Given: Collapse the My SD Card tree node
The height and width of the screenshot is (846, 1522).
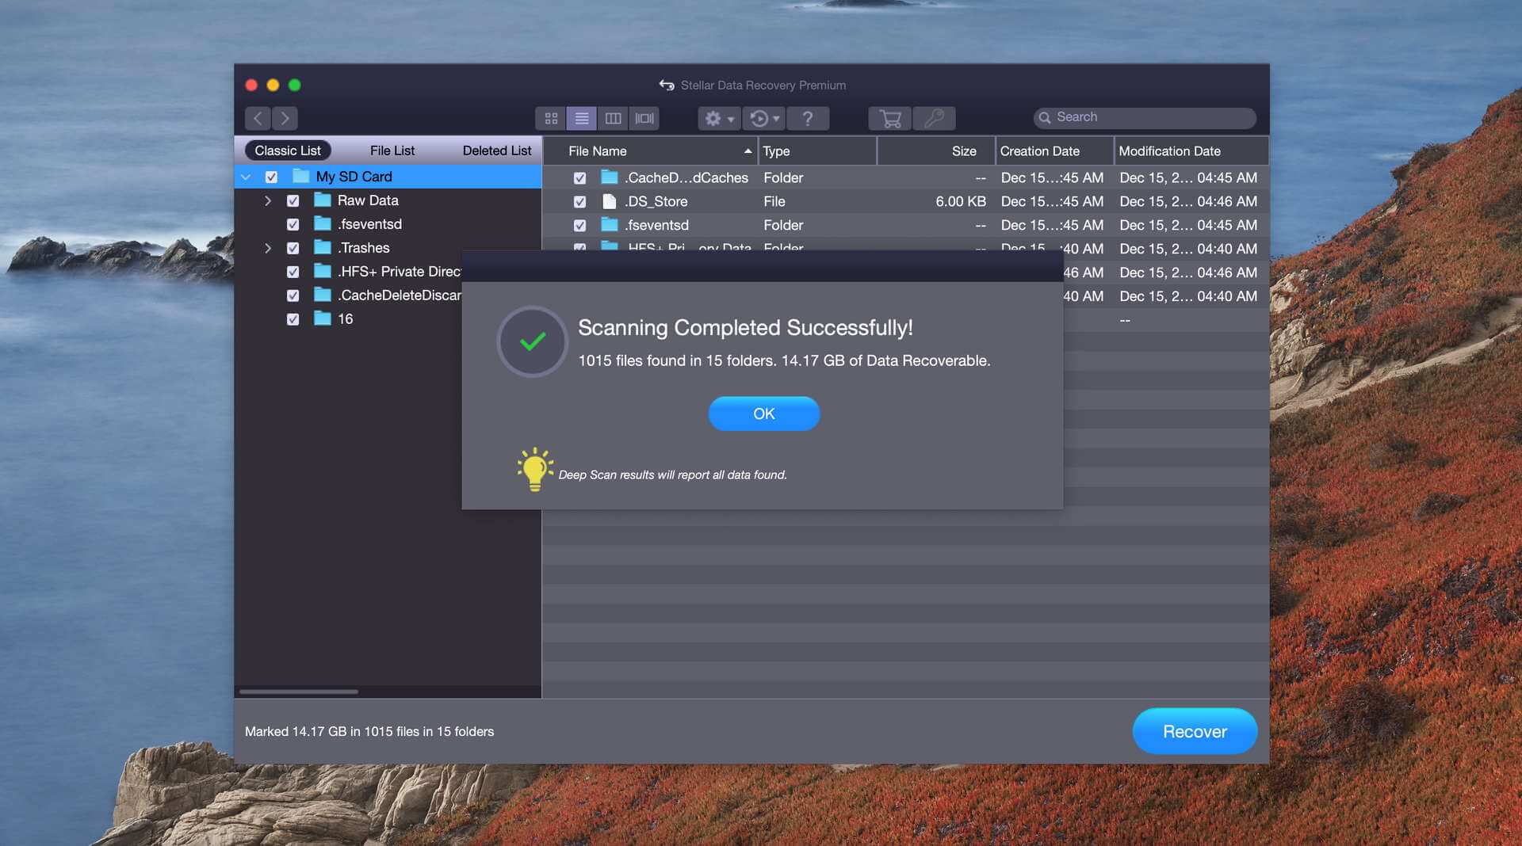Looking at the screenshot, I should 246,177.
